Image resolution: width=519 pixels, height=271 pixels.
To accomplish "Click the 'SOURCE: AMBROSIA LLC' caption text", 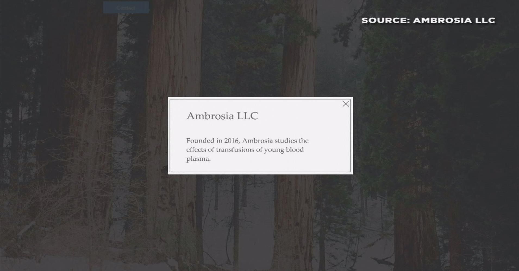I will pos(429,20).
